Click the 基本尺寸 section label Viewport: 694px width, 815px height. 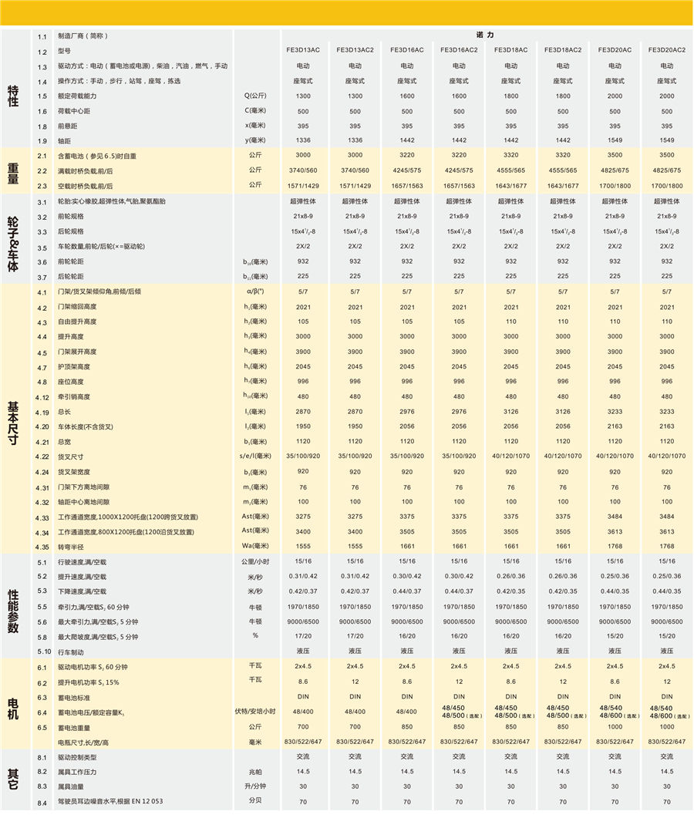pos(13,419)
